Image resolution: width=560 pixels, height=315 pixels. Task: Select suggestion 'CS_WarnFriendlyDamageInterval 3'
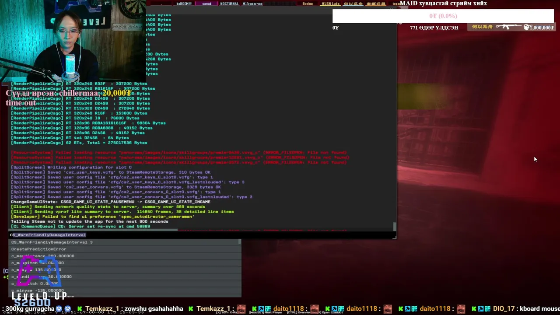[125, 242]
